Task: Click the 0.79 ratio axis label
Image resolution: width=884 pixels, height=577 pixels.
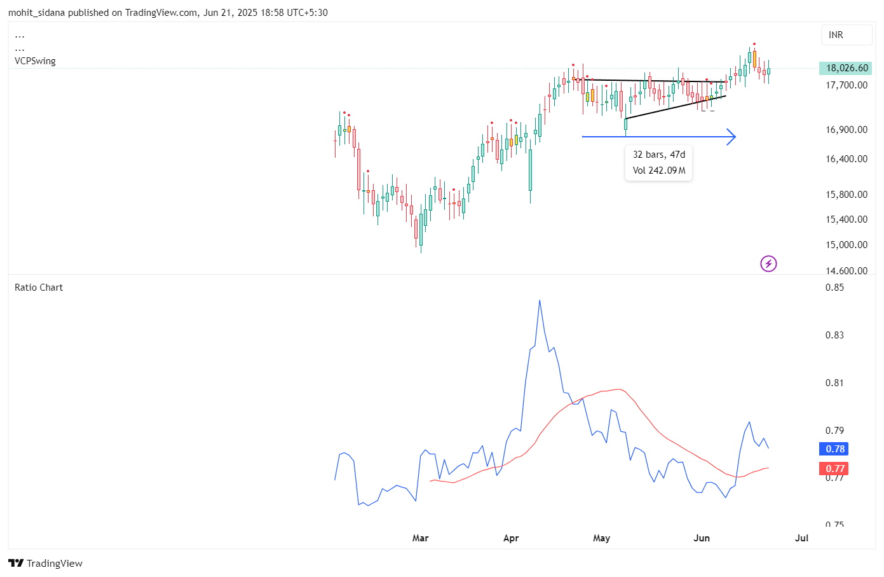Action: tap(834, 431)
